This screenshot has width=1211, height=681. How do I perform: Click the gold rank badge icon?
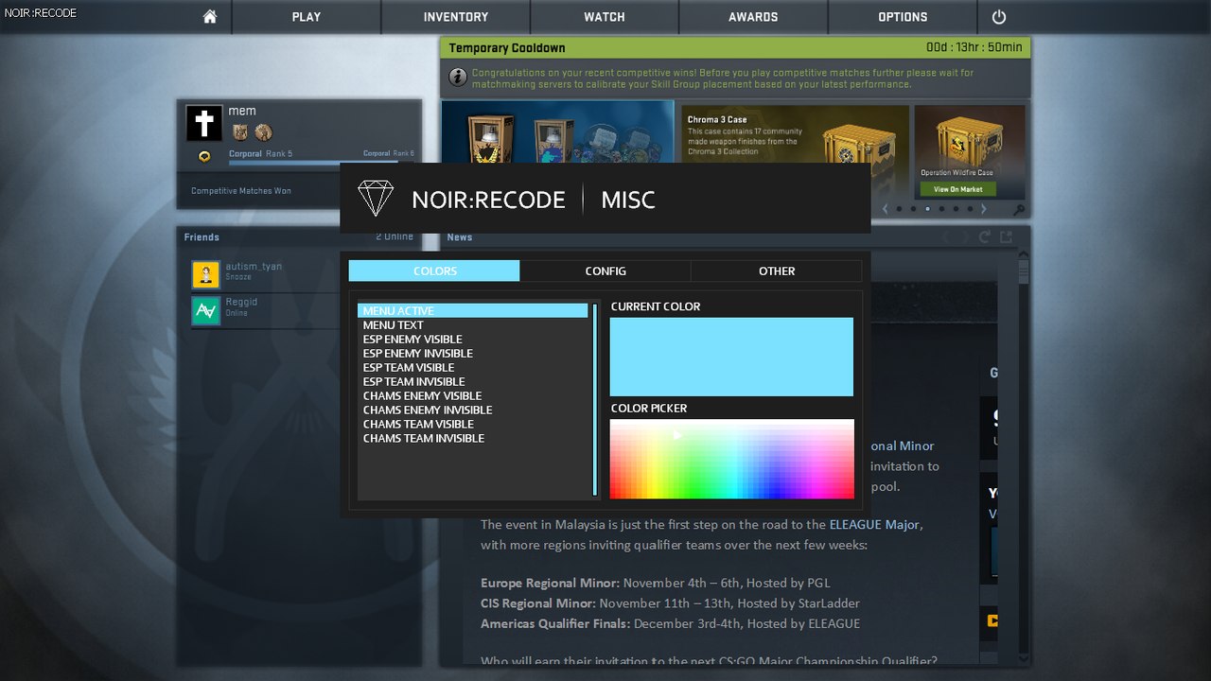coord(204,157)
